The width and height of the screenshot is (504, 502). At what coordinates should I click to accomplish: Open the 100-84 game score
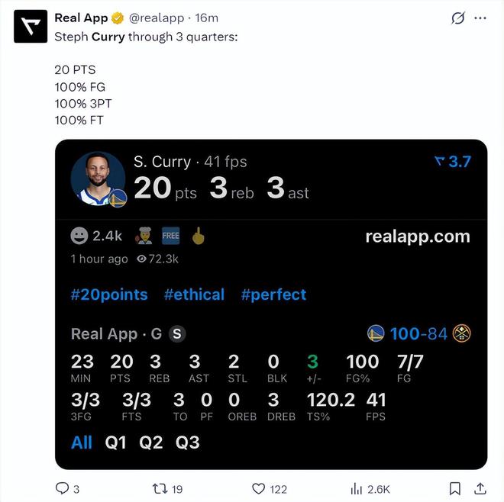tap(418, 333)
